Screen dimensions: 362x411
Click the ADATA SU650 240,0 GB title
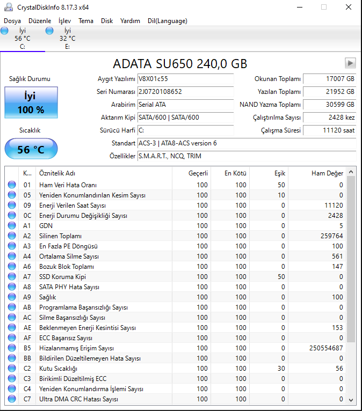point(180,64)
